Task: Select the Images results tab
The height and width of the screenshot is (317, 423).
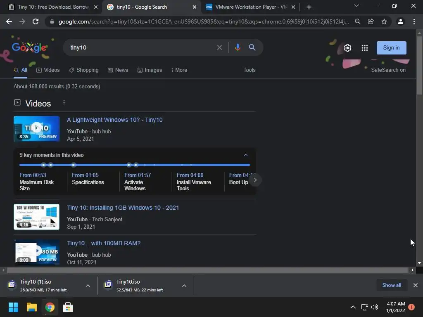Action: 150,70
